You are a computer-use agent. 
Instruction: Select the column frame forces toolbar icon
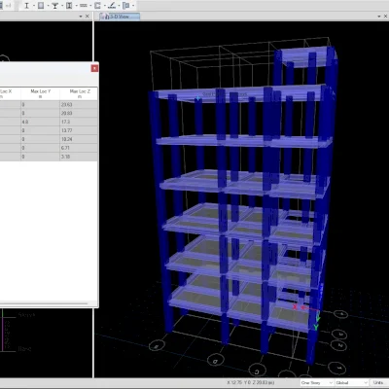click(x=69, y=6)
